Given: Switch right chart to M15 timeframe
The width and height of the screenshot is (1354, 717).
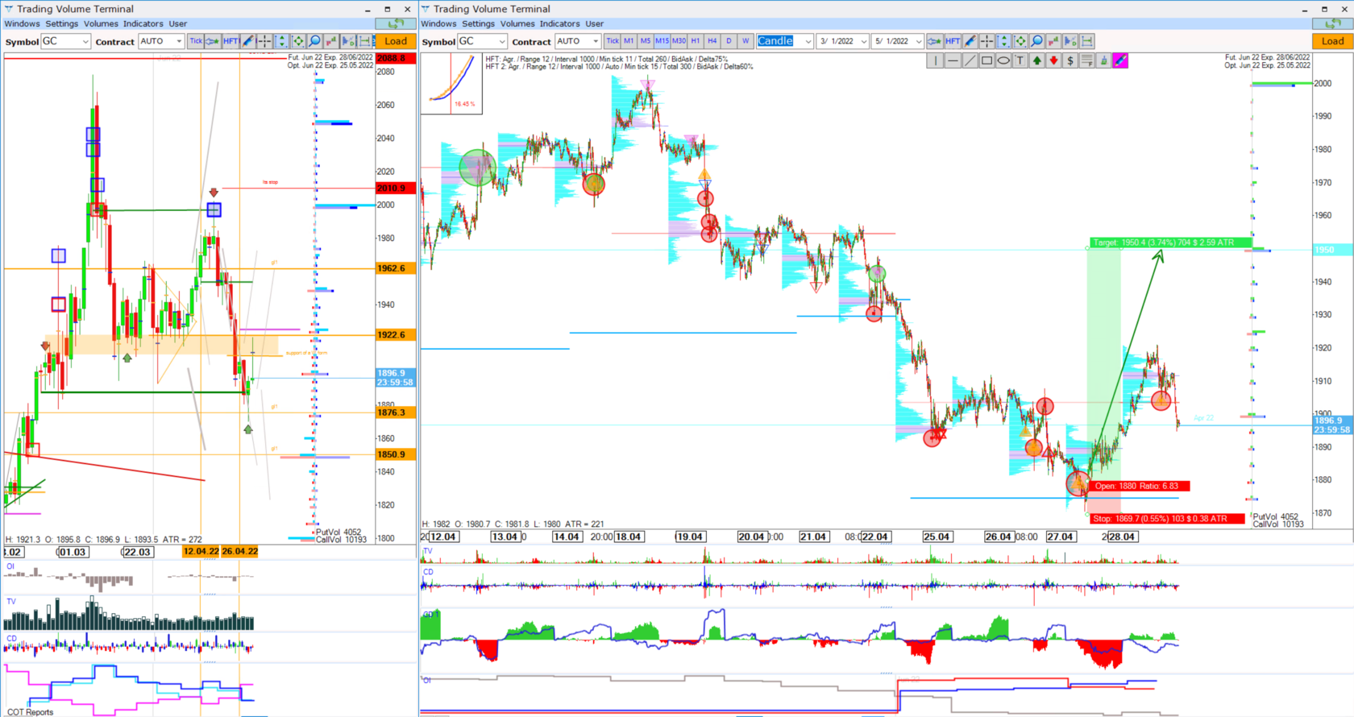Looking at the screenshot, I should coord(662,41).
